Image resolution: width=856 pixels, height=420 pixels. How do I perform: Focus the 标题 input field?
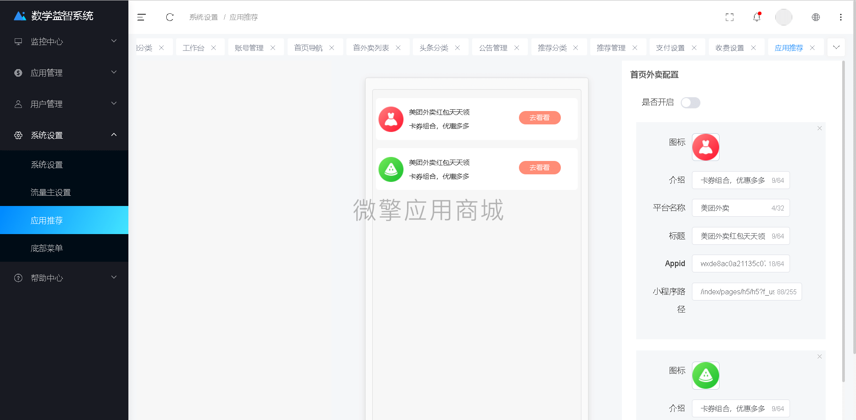click(x=741, y=236)
